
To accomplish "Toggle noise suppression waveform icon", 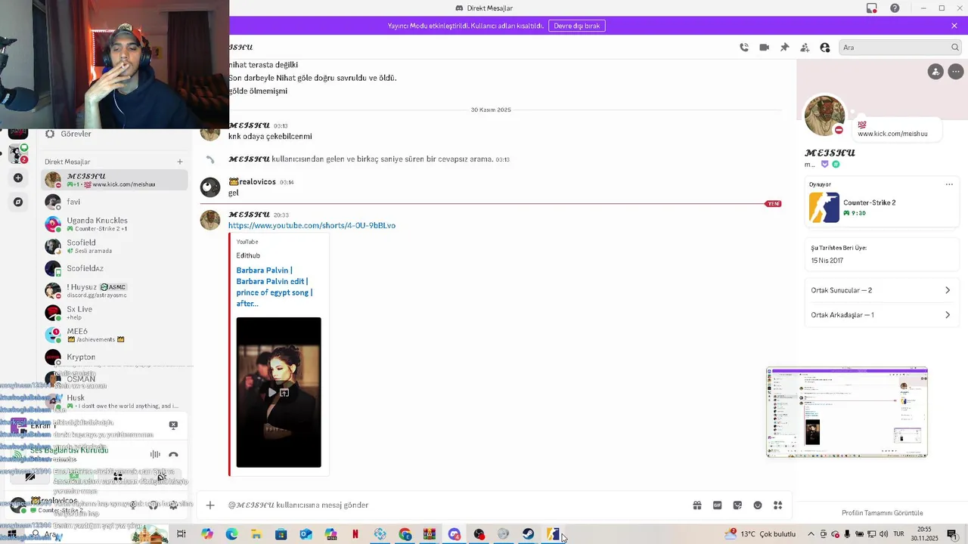I will click(x=155, y=454).
